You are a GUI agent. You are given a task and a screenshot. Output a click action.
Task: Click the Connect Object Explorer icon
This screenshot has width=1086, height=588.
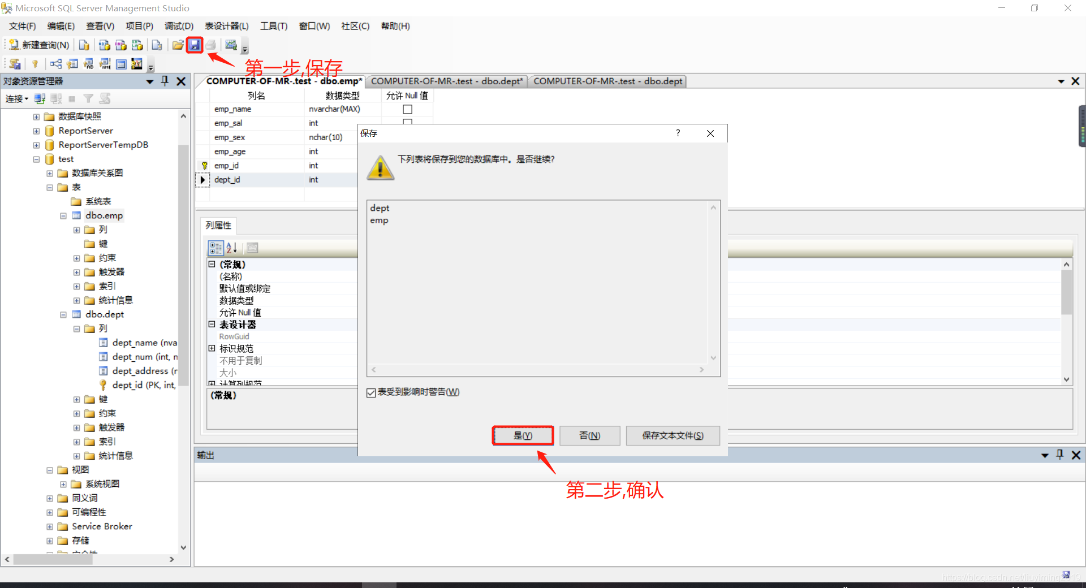coord(40,99)
